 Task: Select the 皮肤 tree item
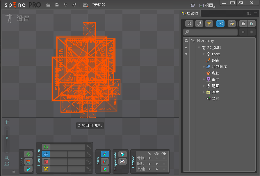coord(213,73)
